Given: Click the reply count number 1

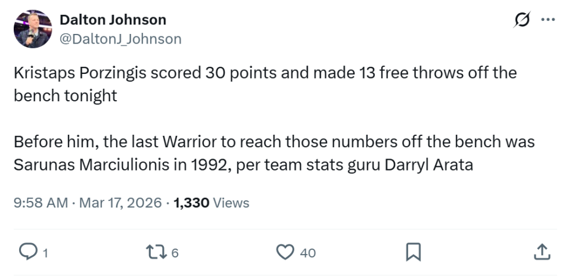Looking at the screenshot, I should [x=45, y=253].
